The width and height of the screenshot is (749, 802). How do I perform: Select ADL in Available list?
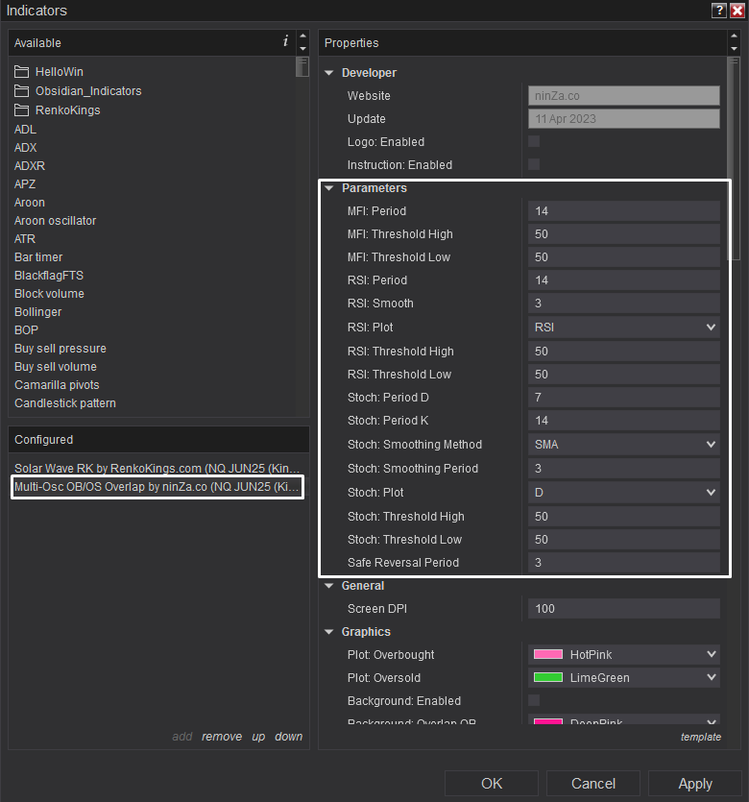click(x=25, y=129)
